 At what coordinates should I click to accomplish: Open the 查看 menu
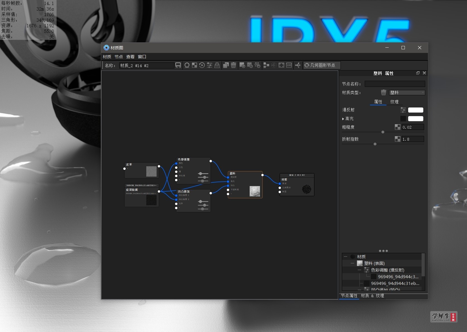click(x=130, y=57)
